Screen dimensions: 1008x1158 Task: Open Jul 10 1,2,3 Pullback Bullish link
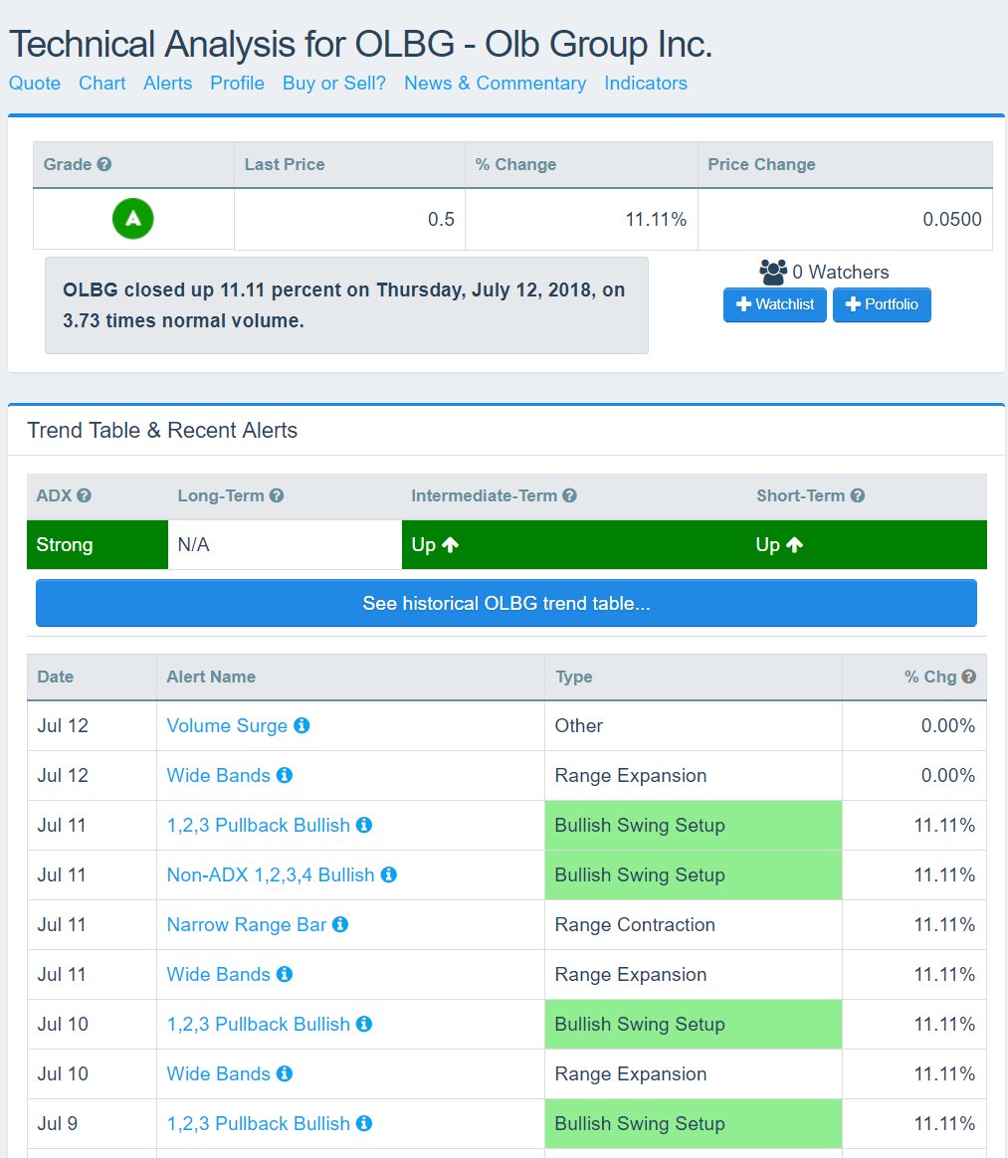click(259, 1024)
